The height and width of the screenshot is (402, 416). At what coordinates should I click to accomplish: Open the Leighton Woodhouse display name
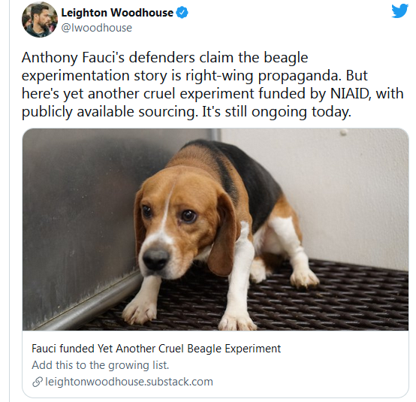(x=117, y=13)
